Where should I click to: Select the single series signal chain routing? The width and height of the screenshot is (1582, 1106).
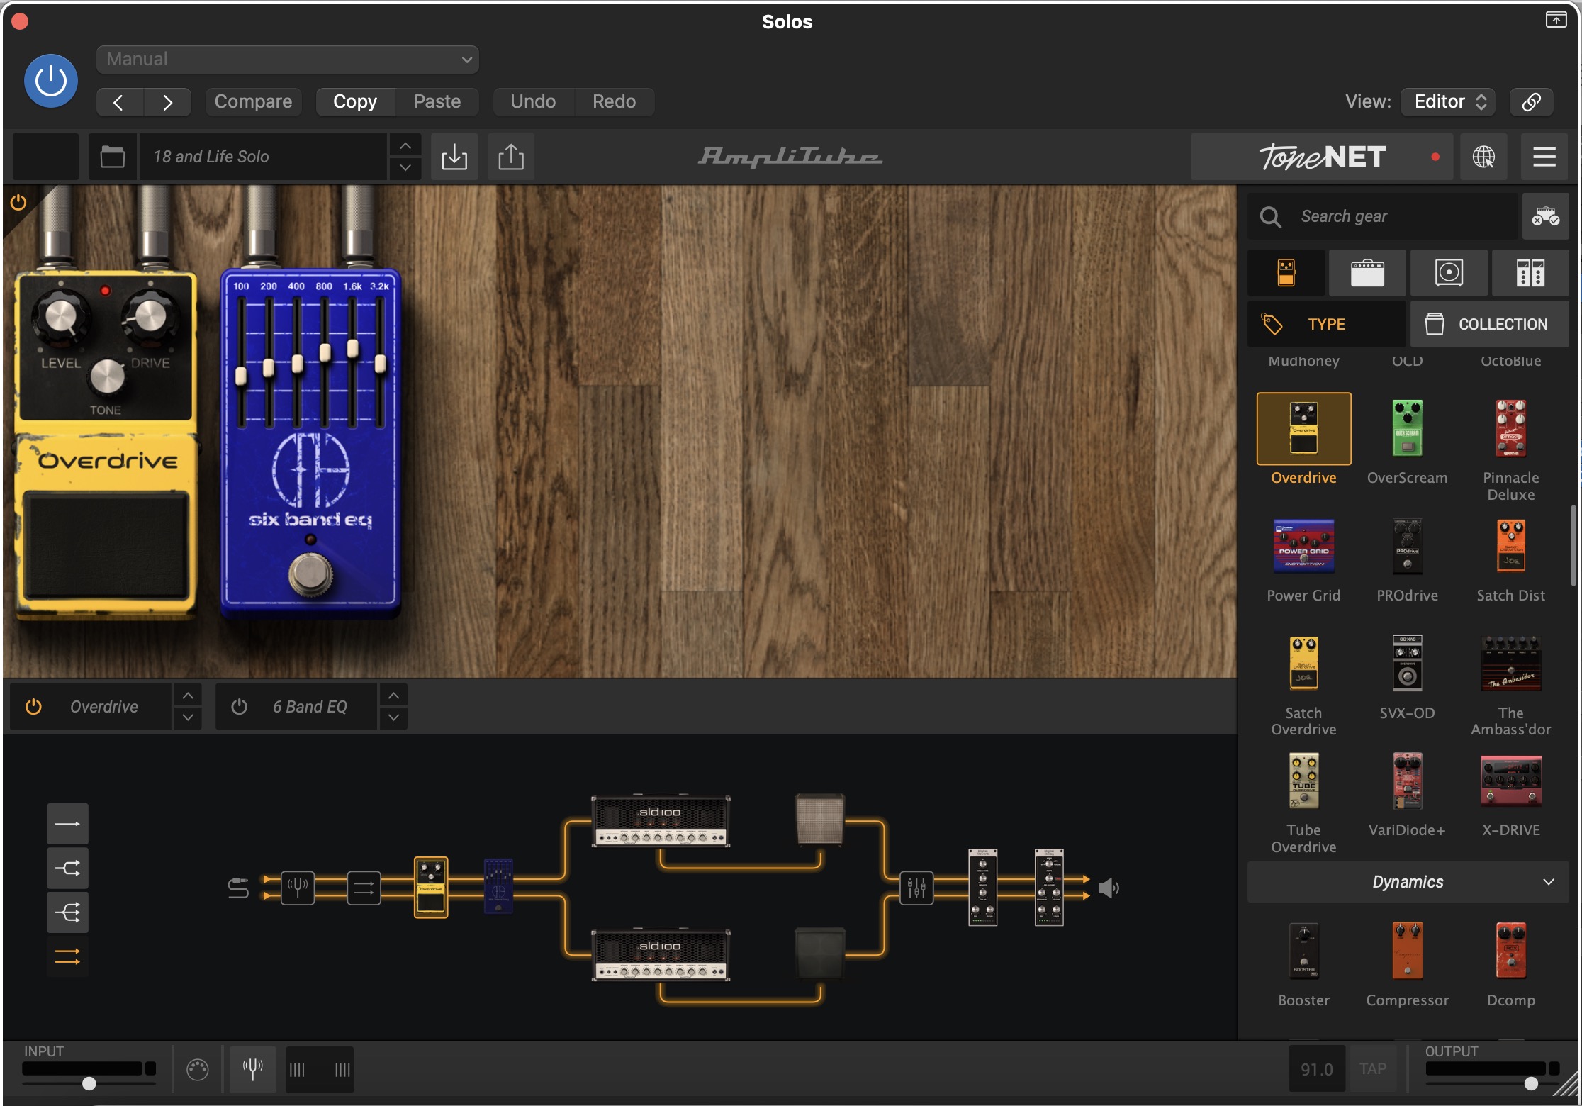click(x=68, y=824)
